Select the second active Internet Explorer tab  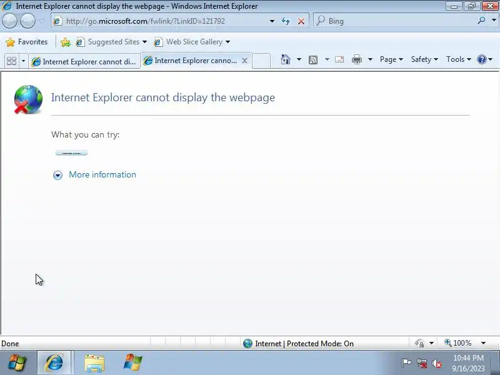(x=191, y=60)
